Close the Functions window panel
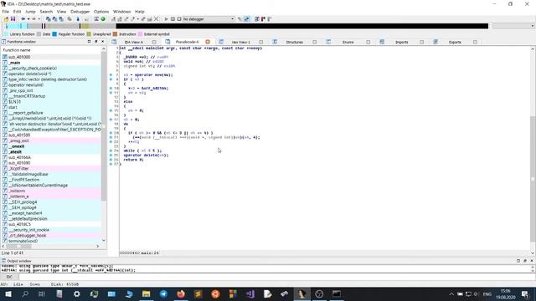 click(x=102, y=42)
